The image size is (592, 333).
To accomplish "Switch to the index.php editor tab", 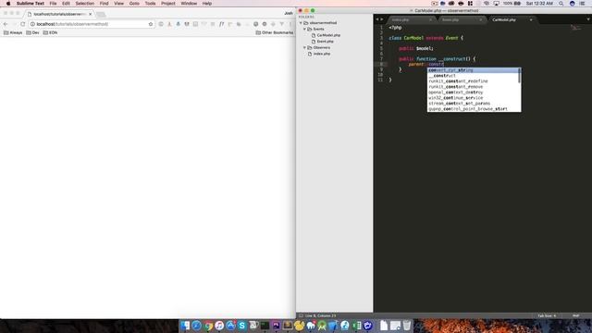I will tap(401, 19).
